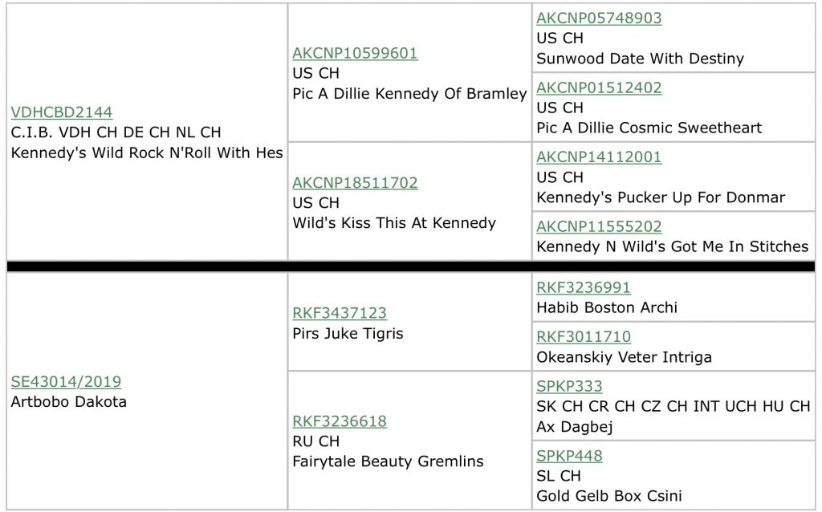Open RKF3236991 link for Habib Boston Archi

coord(584,287)
